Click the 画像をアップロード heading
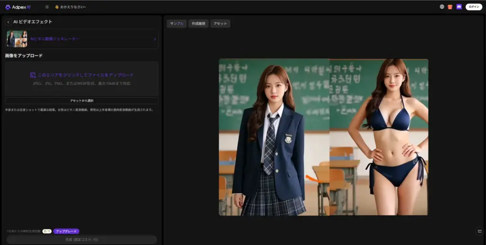This screenshot has width=486, height=245. (x=24, y=56)
